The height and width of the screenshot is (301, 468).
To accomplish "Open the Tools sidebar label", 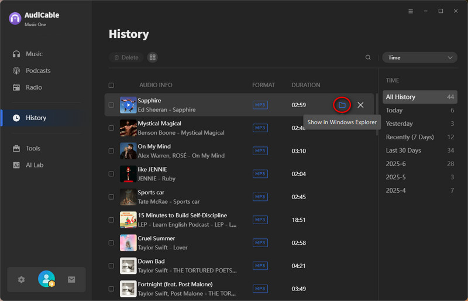I will [33, 148].
